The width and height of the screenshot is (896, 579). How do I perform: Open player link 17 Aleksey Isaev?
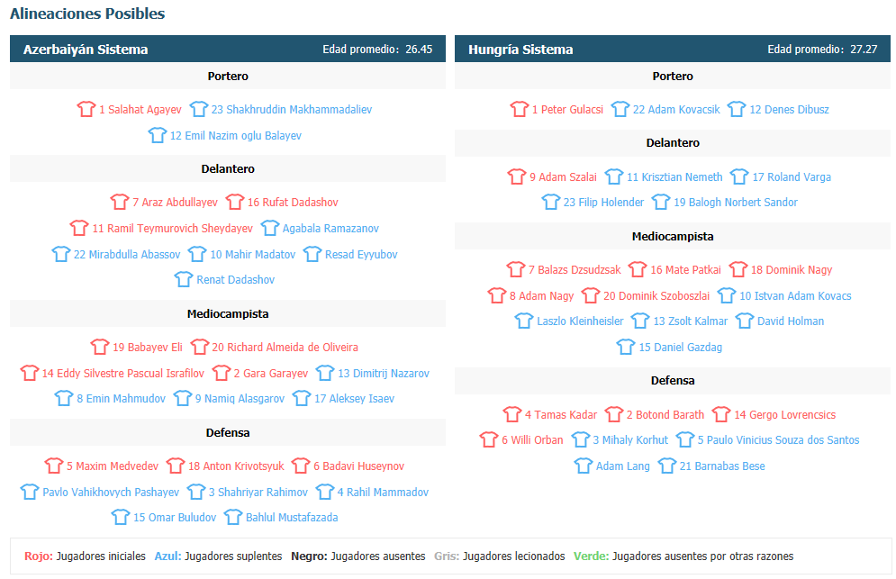[354, 398]
